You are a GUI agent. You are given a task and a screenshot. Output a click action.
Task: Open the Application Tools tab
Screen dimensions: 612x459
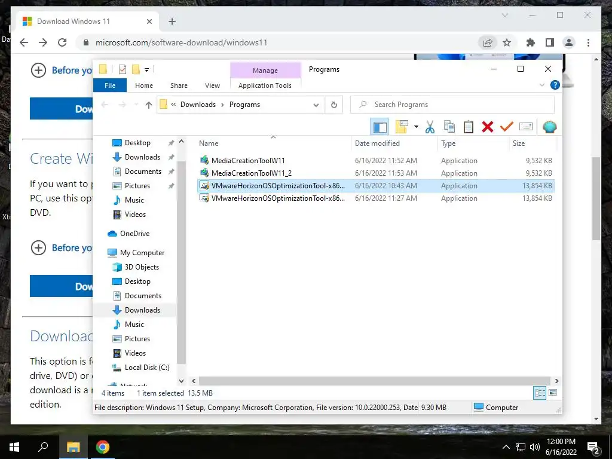tap(265, 85)
